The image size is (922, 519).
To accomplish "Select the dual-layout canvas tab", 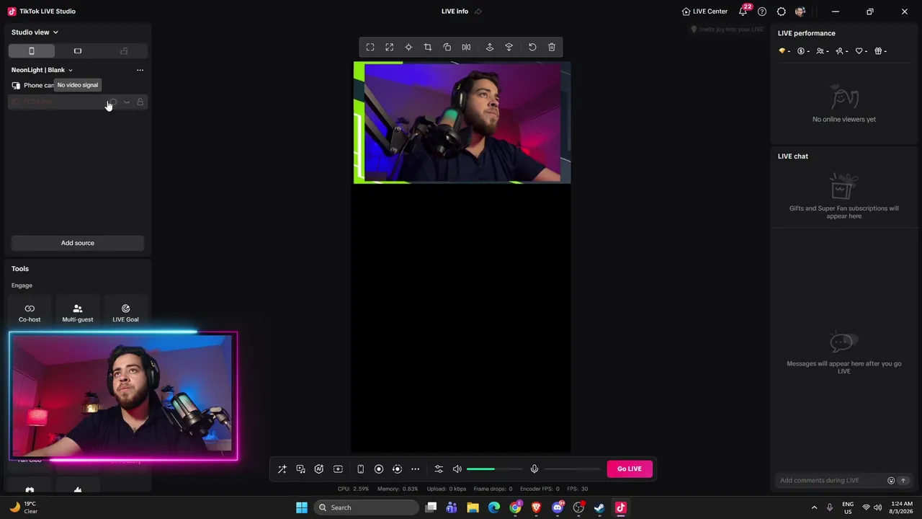I will [124, 51].
